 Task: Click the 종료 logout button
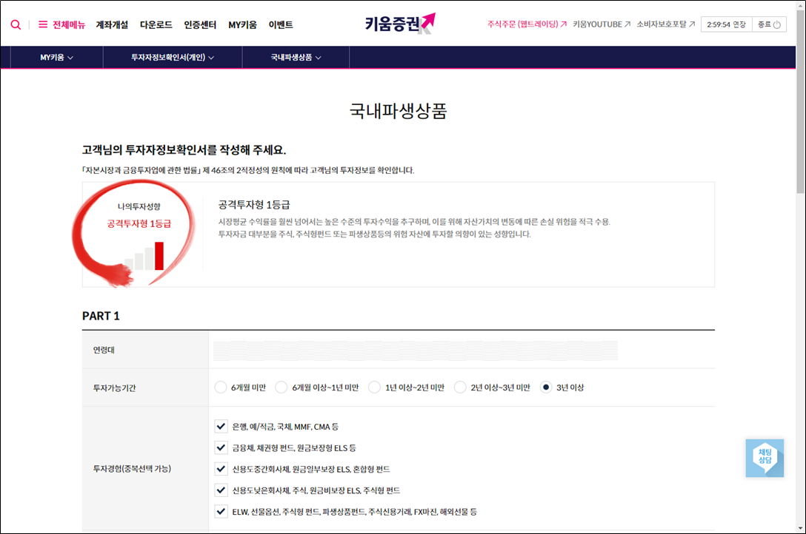(x=769, y=24)
